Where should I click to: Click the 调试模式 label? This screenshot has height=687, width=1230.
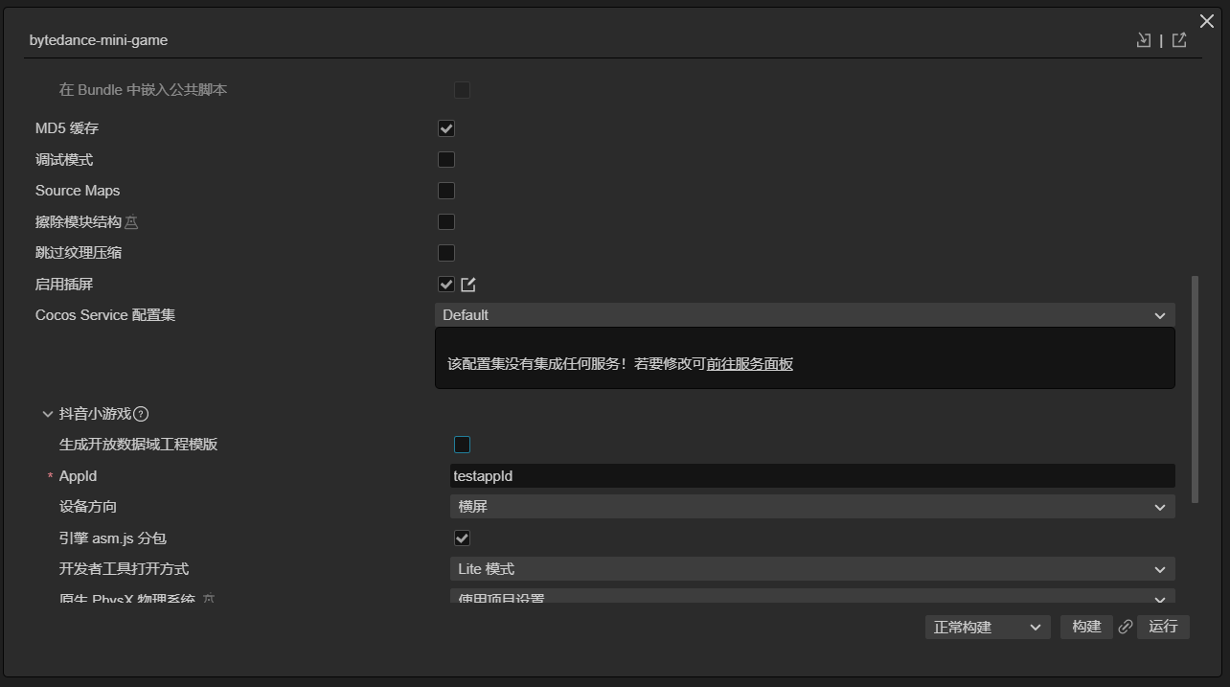click(64, 160)
